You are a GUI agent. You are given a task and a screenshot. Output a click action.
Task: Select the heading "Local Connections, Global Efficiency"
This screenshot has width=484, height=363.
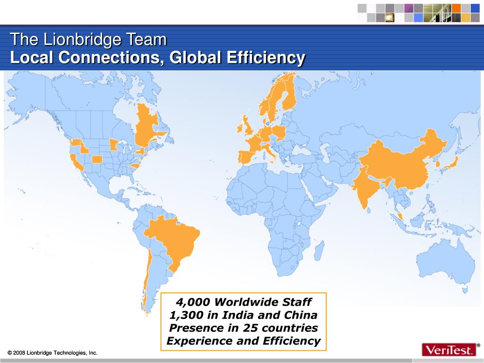pyautogui.click(x=157, y=57)
